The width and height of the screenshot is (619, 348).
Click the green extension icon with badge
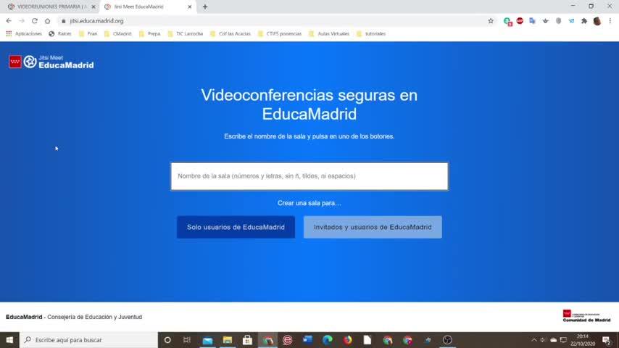507,21
